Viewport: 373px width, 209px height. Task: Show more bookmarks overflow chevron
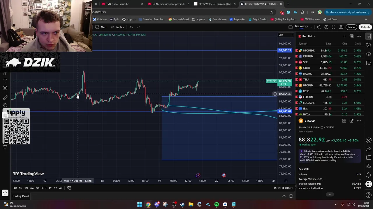(x=366, y=19)
